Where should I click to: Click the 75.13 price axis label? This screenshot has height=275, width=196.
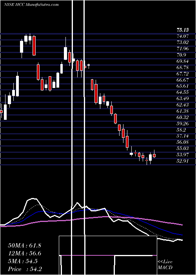click(183, 30)
